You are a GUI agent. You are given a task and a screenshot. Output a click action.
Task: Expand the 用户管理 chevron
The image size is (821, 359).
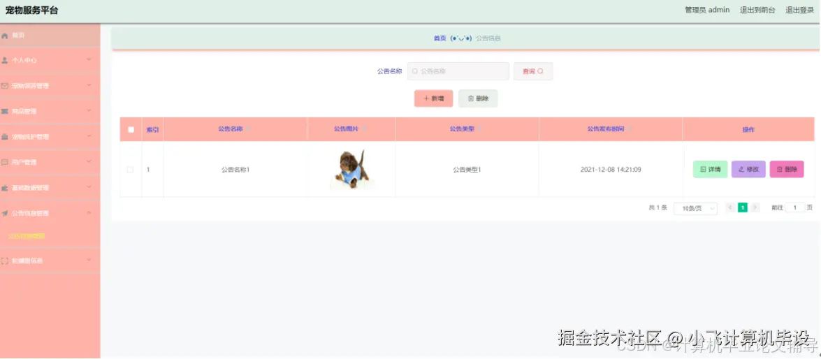(x=89, y=162)
